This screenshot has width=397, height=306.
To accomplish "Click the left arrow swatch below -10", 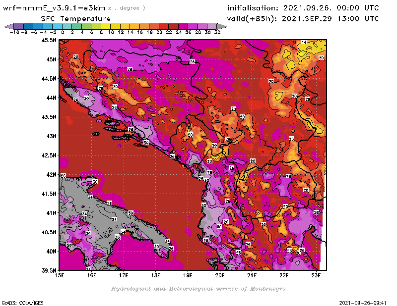I will (9, 26).
